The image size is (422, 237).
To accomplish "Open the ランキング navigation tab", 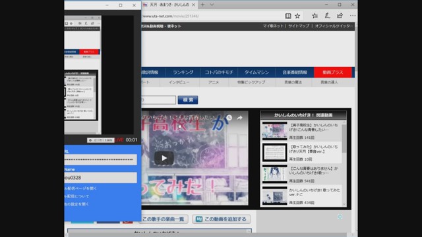I will point(183,72).
